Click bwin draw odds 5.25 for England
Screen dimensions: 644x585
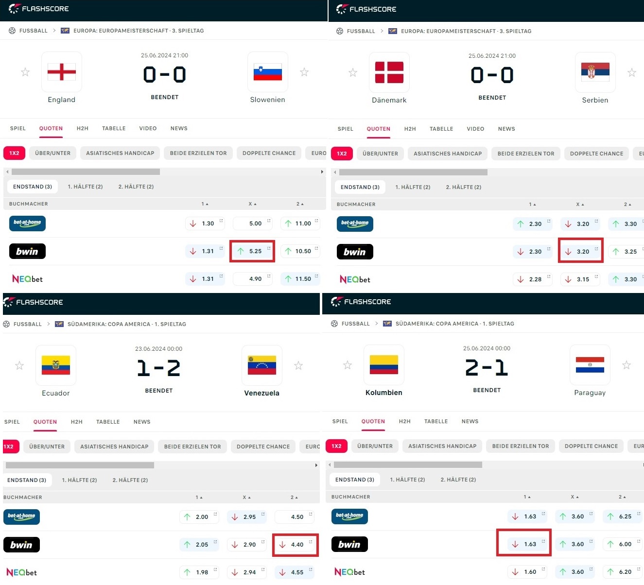252,251
